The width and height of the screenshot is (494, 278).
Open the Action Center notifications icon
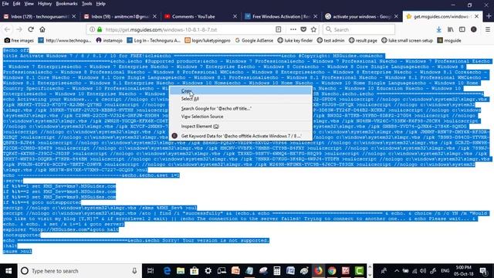(x=483, y=271)
